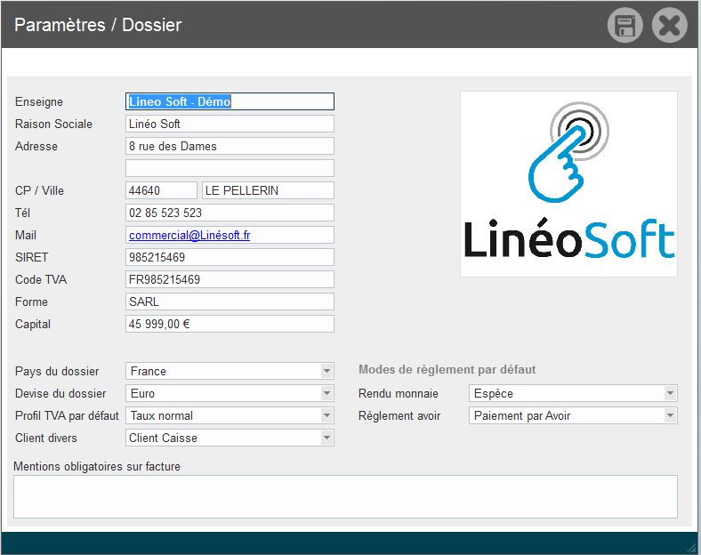701x555 pixels.
Task: Click the Mail label
Action: (x=26, y=235)
